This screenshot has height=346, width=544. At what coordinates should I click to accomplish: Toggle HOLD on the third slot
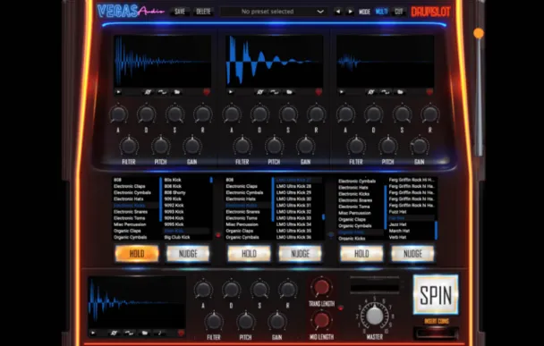(x=361, y=254)
